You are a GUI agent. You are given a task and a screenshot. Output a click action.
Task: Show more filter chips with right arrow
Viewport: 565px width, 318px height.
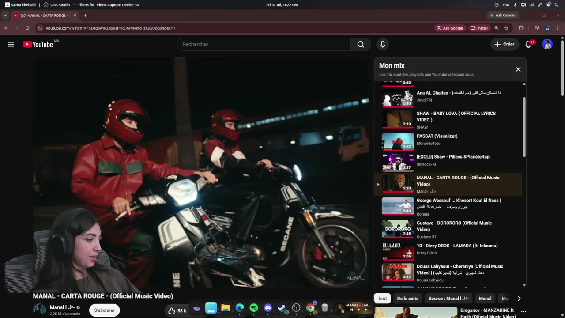519,299
